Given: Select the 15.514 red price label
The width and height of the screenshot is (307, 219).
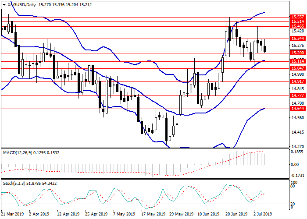Looking at the screenshot, I should [x=298, y=21].
